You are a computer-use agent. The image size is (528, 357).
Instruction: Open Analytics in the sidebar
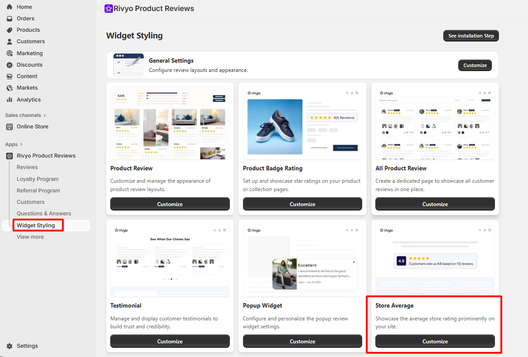29,100
